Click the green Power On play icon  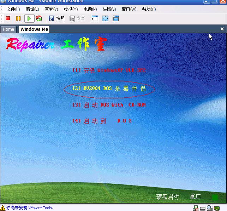pyautogui.click(x=29, y=18)
